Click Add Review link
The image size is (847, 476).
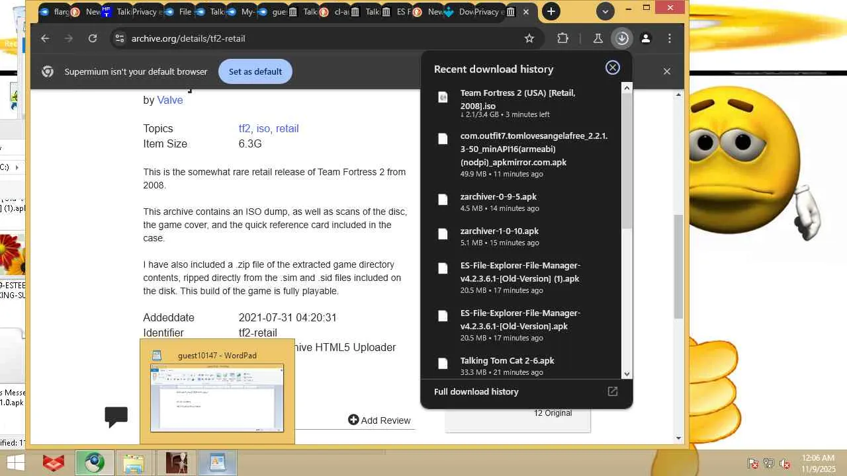coord(379,420)
